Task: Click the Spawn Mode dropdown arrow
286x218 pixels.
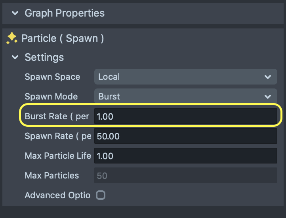Action: (268, 97)
